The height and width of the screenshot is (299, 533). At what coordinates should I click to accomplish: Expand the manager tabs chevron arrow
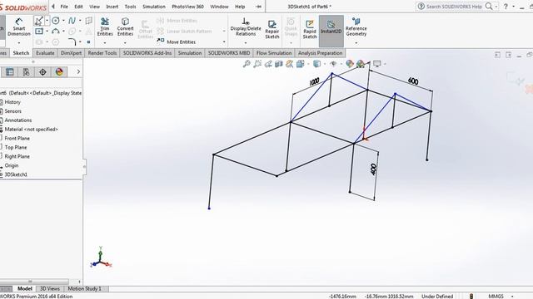78,72
